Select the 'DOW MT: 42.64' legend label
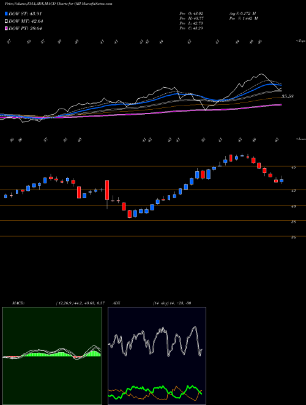The height and width of the screenshot is (405, 306). tap(26, 21)
